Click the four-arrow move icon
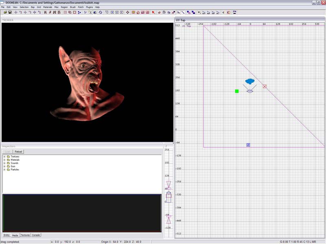Viewport: 326px width, 244px height. pos(128,13)
